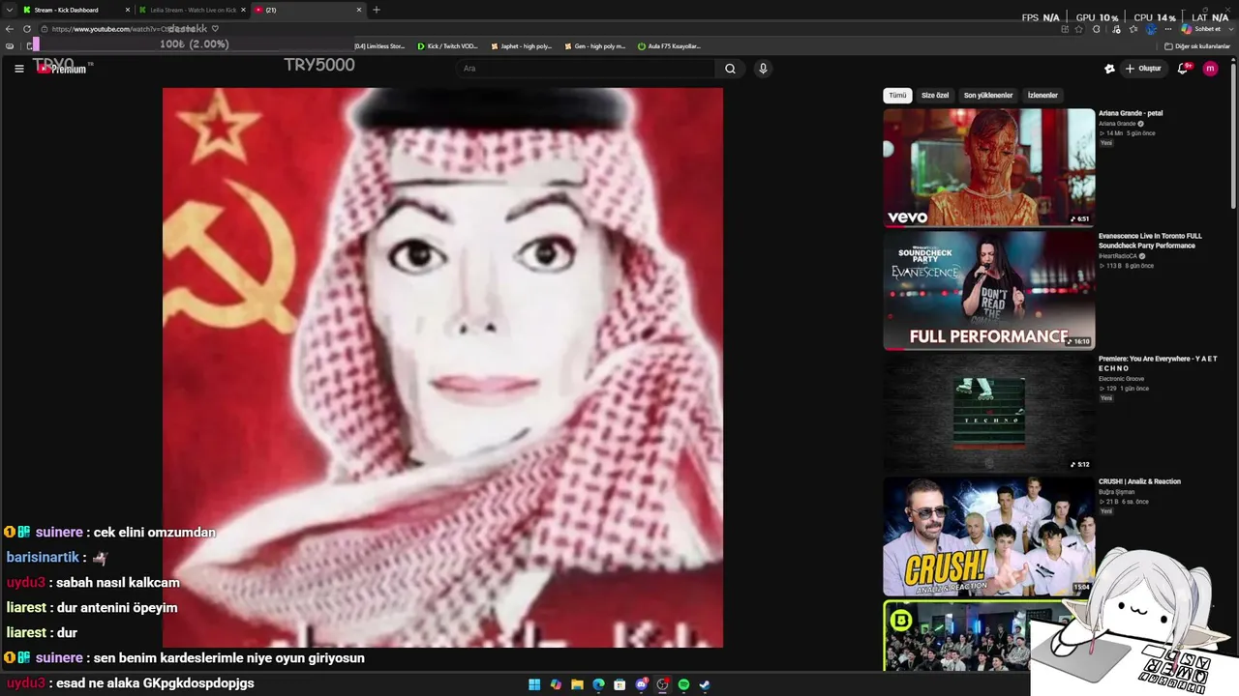This screenshot has width=1239, height=696.
Task: Click the YouTube search field
Action: tap(588, 69)
